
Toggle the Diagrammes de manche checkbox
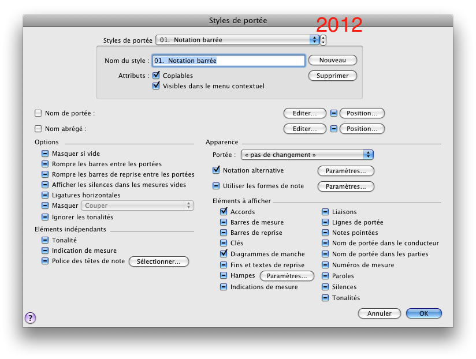224,253
